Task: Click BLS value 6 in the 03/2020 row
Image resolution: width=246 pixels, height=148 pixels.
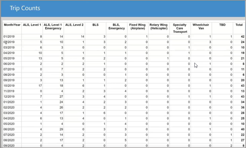Action: (x=104, y=113)
